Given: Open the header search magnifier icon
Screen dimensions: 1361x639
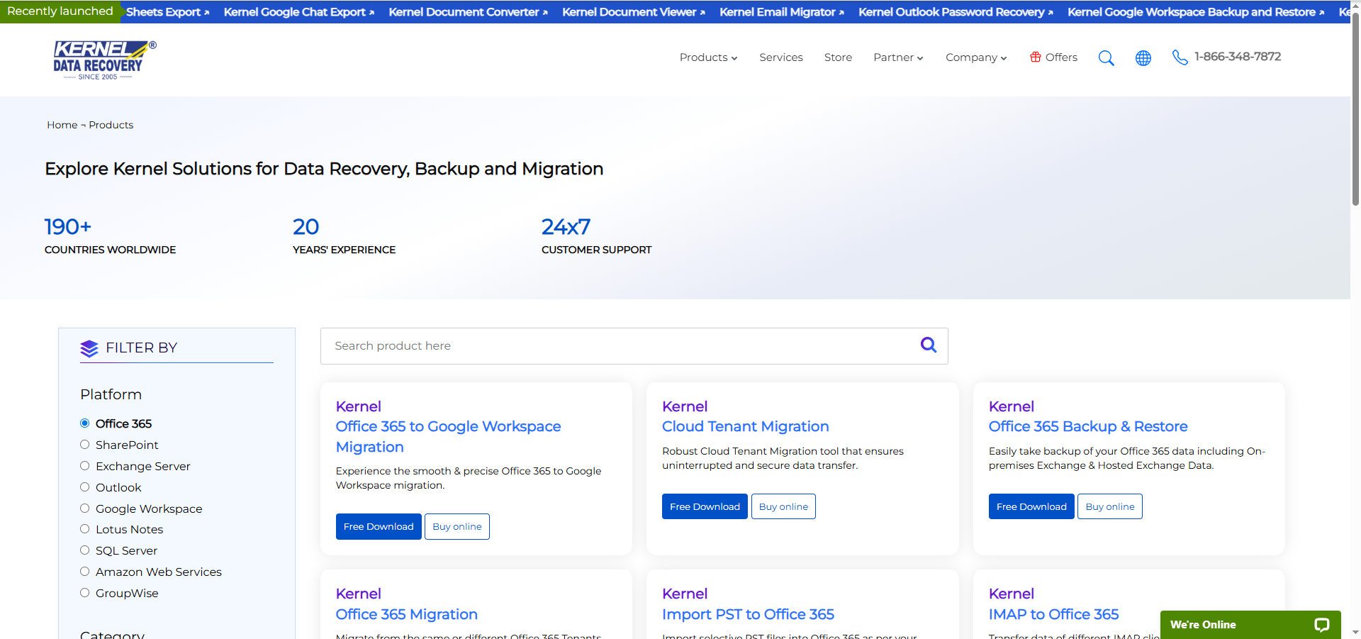Looking at the screenshot, I should (x=1106, y=58).
